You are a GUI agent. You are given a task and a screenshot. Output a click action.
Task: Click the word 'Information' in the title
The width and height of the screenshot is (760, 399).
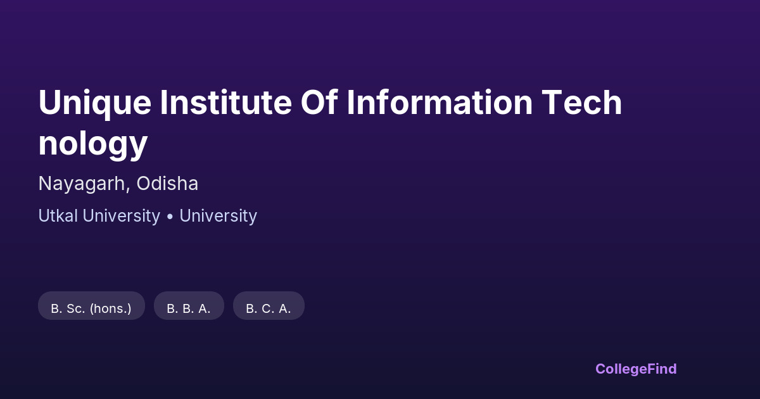pos(439,103)
